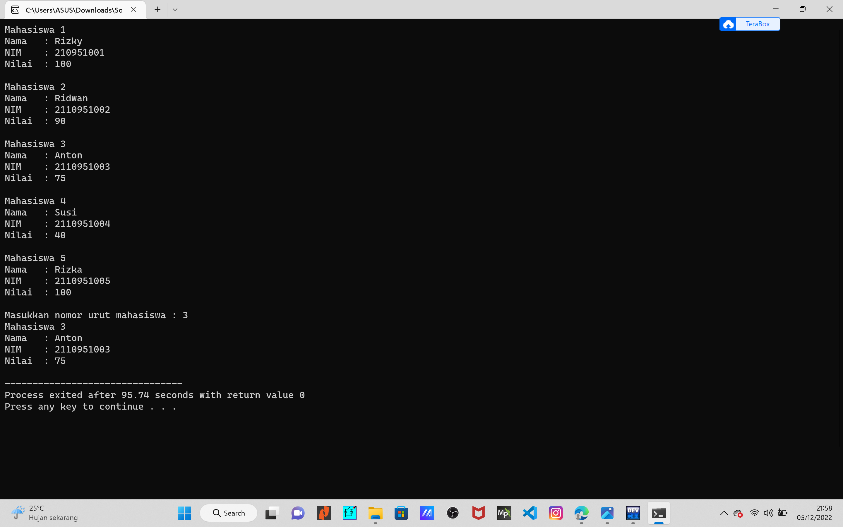843x527 pixels.
Task: Open a new terminal tab with the plus button
Action: pyautogui.click(x=157, y=9)
